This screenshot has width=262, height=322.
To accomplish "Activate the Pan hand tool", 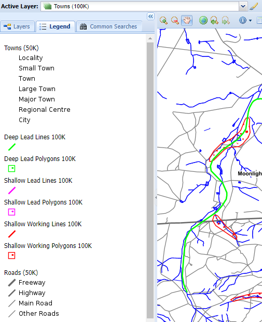I will 187,21.
